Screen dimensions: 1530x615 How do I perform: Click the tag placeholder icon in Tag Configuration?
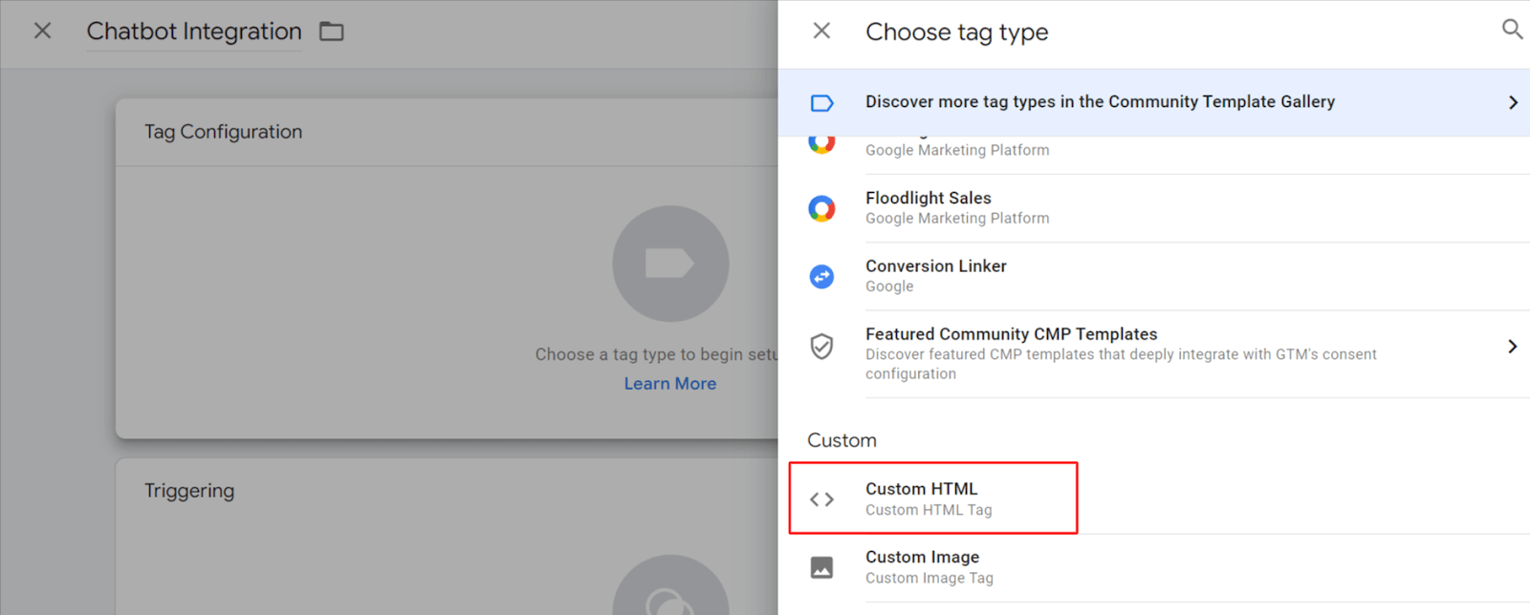click(x=670, y=264)
